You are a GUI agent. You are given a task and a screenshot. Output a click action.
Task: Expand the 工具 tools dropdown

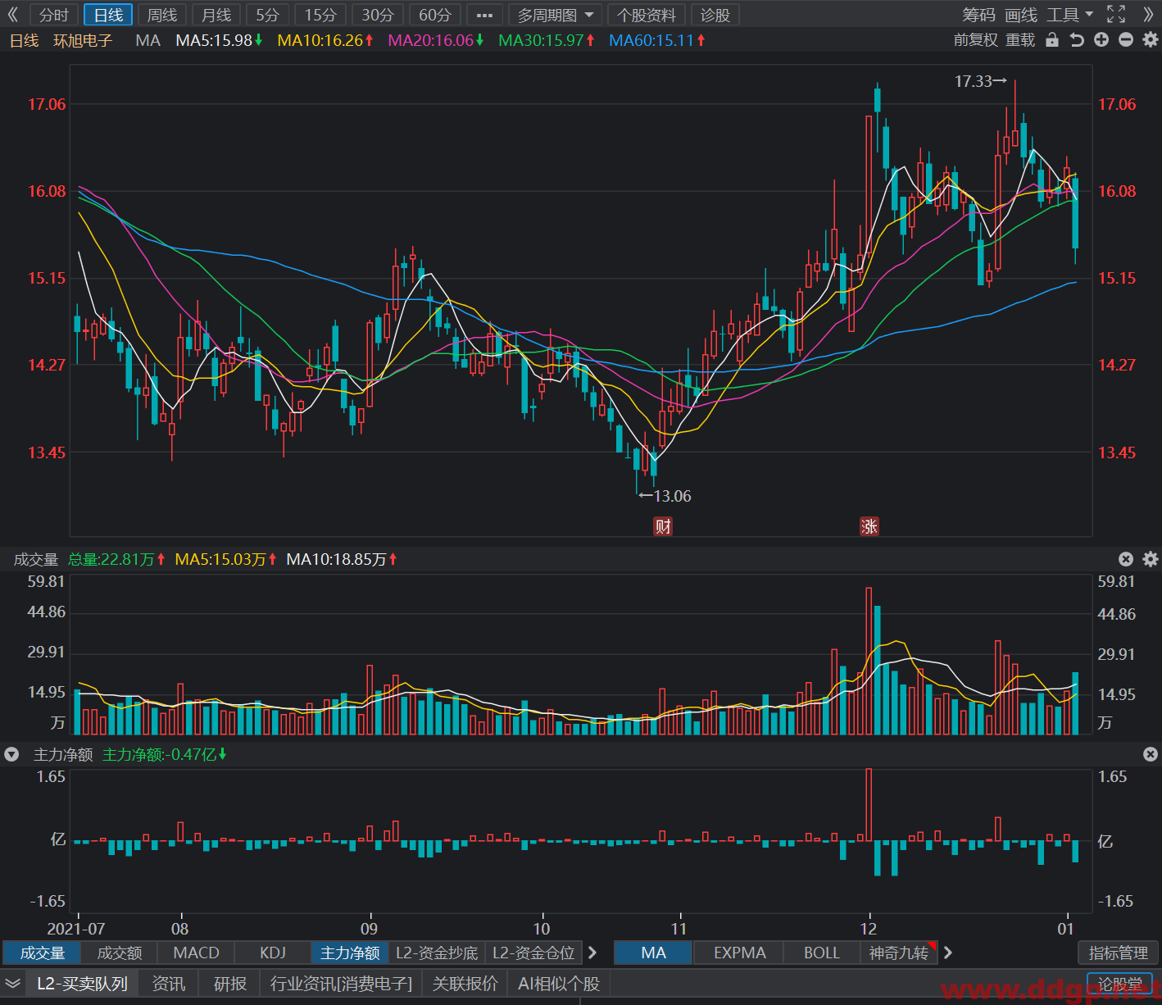tap(1069, 15)
